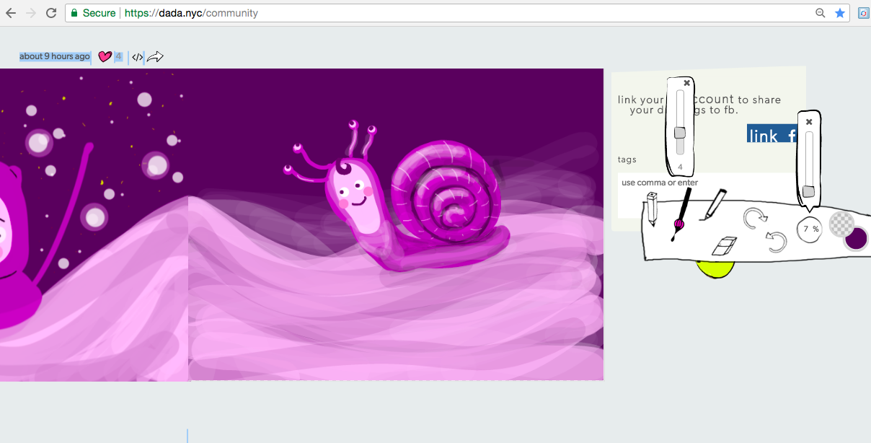Close the opacity slider popup
The height and width of the screenshot is (443, 871).
click(809, 122)
